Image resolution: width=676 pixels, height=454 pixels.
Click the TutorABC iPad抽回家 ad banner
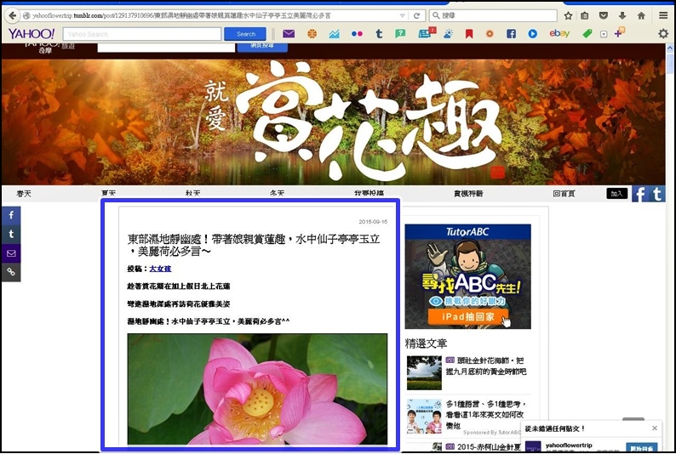(467, 276)
